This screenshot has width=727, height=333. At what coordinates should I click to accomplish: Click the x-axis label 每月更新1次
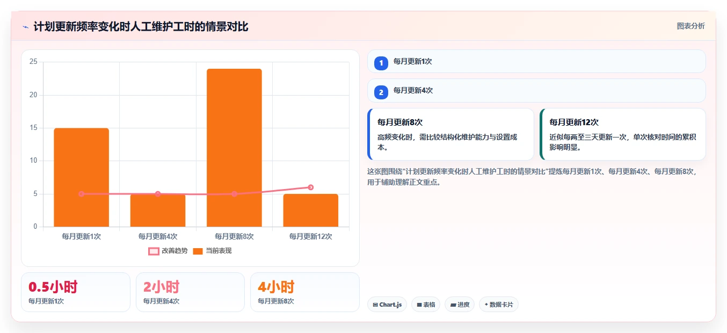pyautogui.click(x=81, y=236)
